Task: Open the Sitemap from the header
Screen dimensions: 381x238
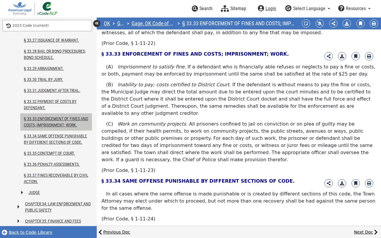Action: pos(233,9)
